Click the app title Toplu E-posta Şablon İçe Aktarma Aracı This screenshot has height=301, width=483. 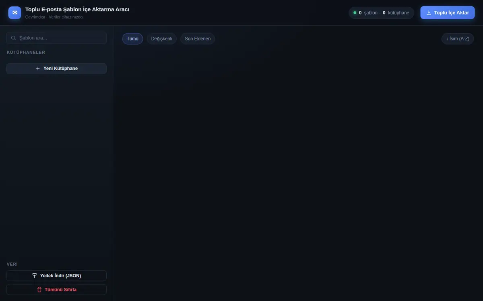coord(77,9)
